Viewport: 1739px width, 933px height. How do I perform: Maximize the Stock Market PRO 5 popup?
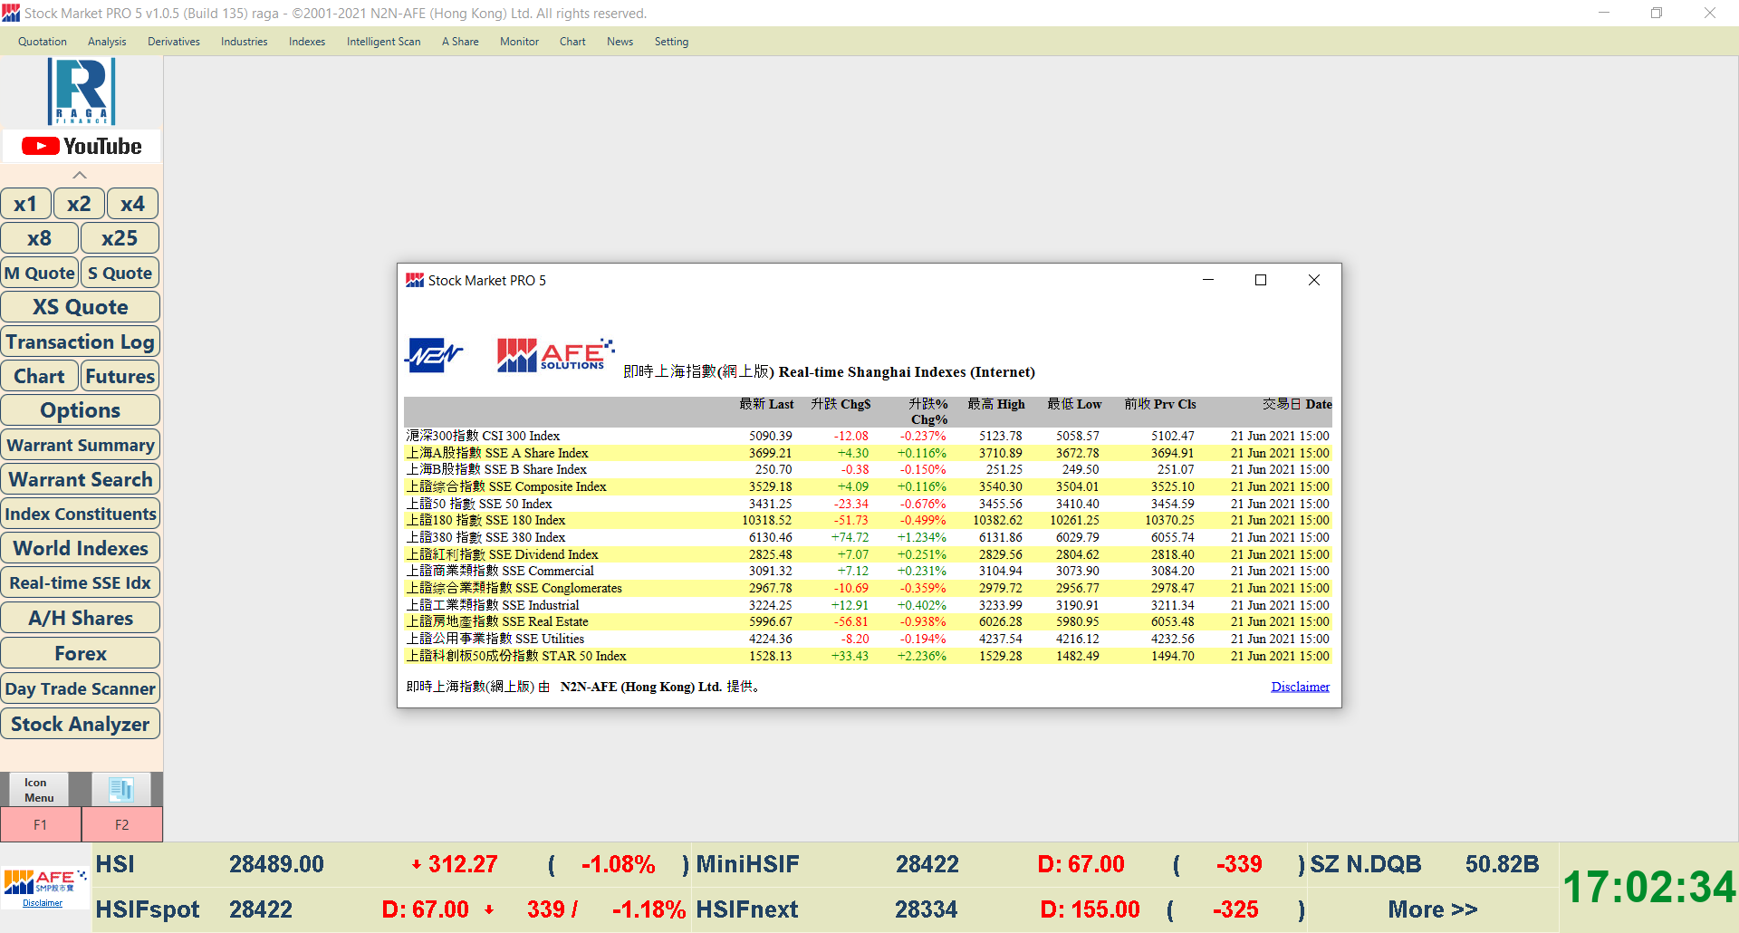[x=1260, y=280]
